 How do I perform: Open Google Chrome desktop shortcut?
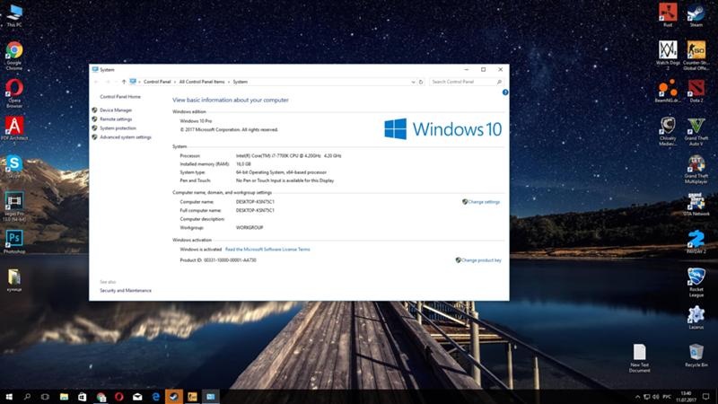tap(14, 56)
